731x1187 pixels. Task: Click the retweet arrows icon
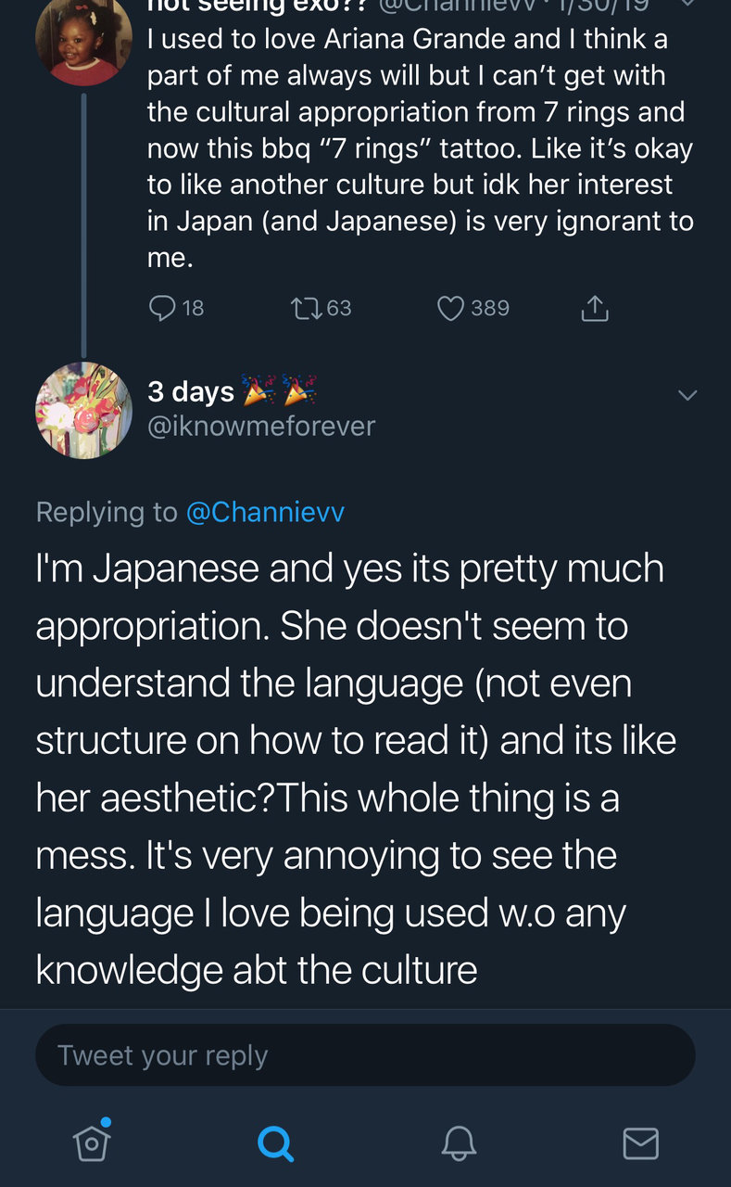click(x=304, y=308)
